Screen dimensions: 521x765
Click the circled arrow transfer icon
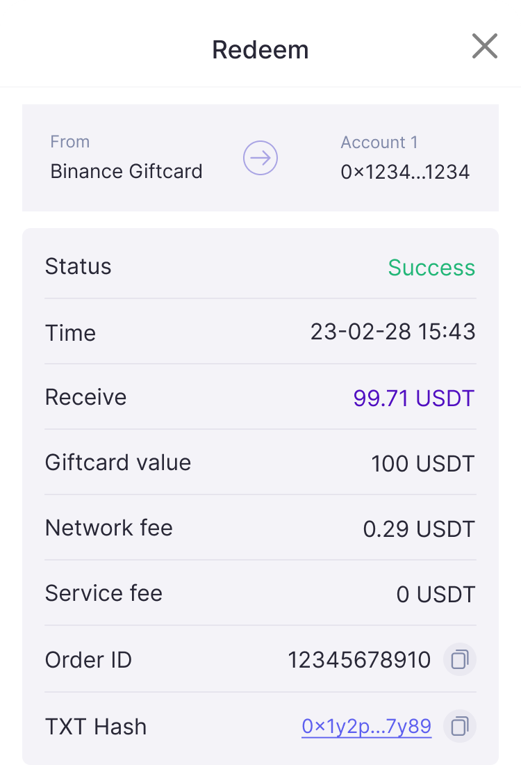coord(260,158)
